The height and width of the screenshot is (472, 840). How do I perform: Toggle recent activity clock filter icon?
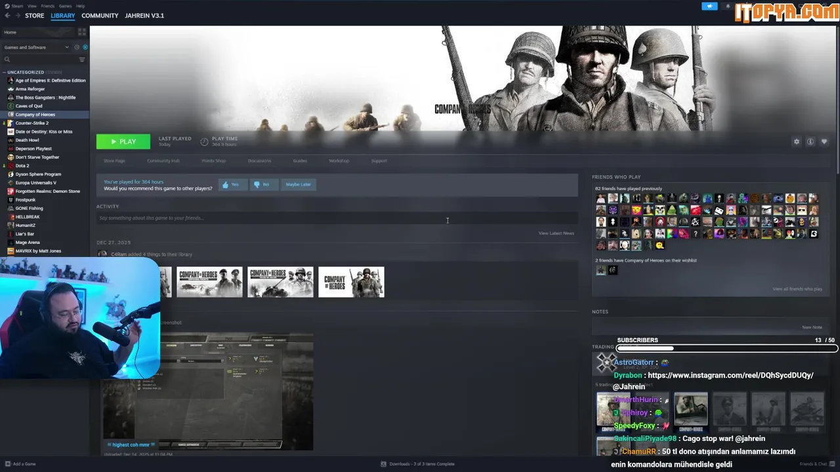pos(77,47)
